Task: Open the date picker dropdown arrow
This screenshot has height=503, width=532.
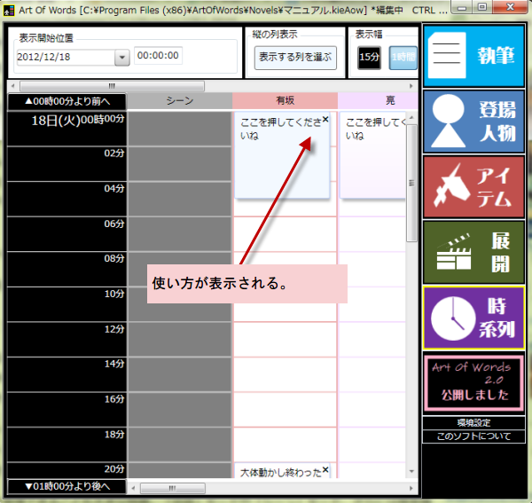Action: click(x=121, y=58)
